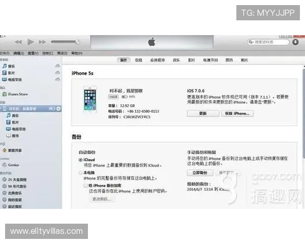
Task: Switch to the 图书 tab
Action: (229, 60)
